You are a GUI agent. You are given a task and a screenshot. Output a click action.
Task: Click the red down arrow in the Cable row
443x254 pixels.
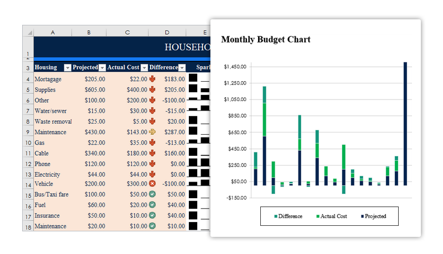[x=152, y=153]
